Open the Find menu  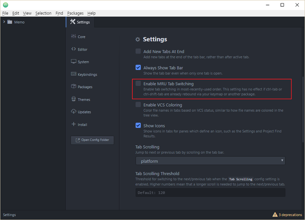coord(59,13)
